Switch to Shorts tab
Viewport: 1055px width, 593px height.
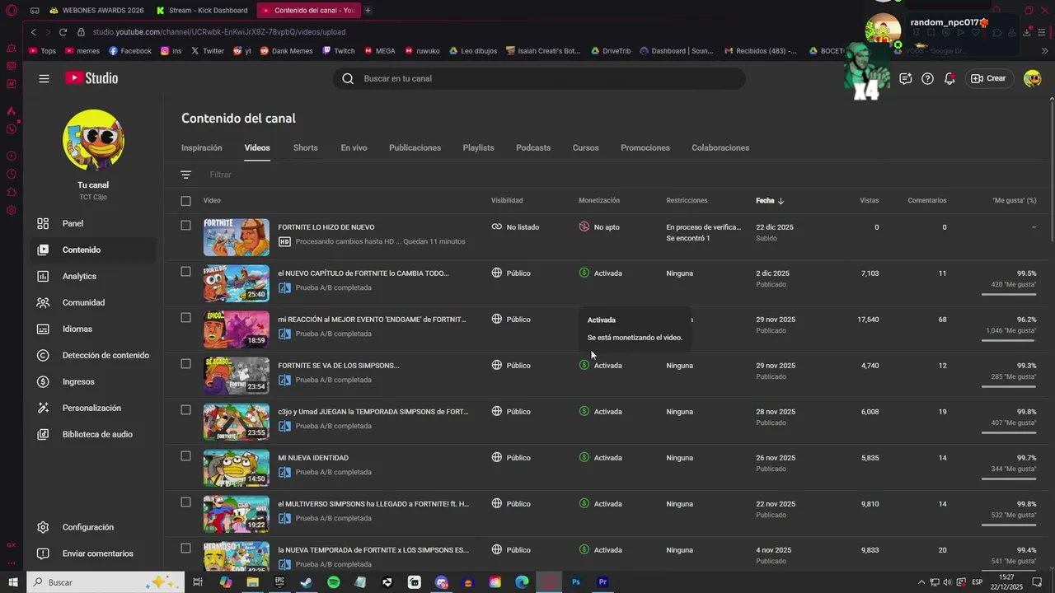click(x=305, y=147)
